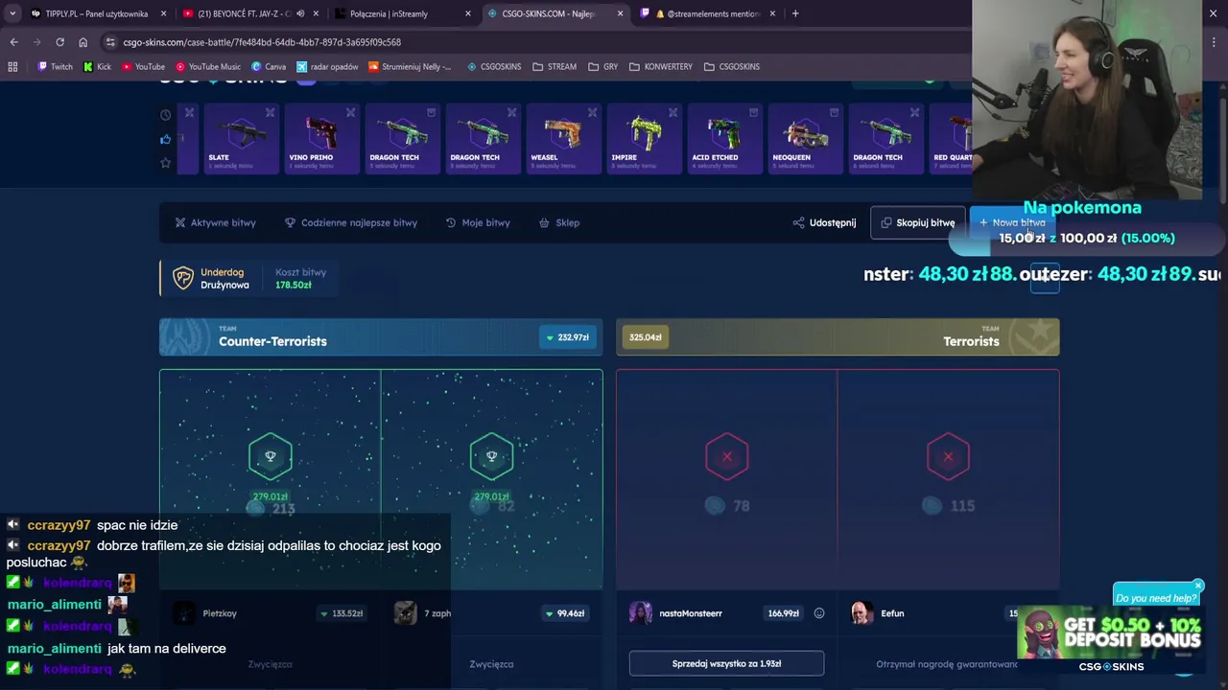Open nastaMonsteerr player avatar
The width and height of the screenshot is (1228, 690).
(x=640, y=613)
